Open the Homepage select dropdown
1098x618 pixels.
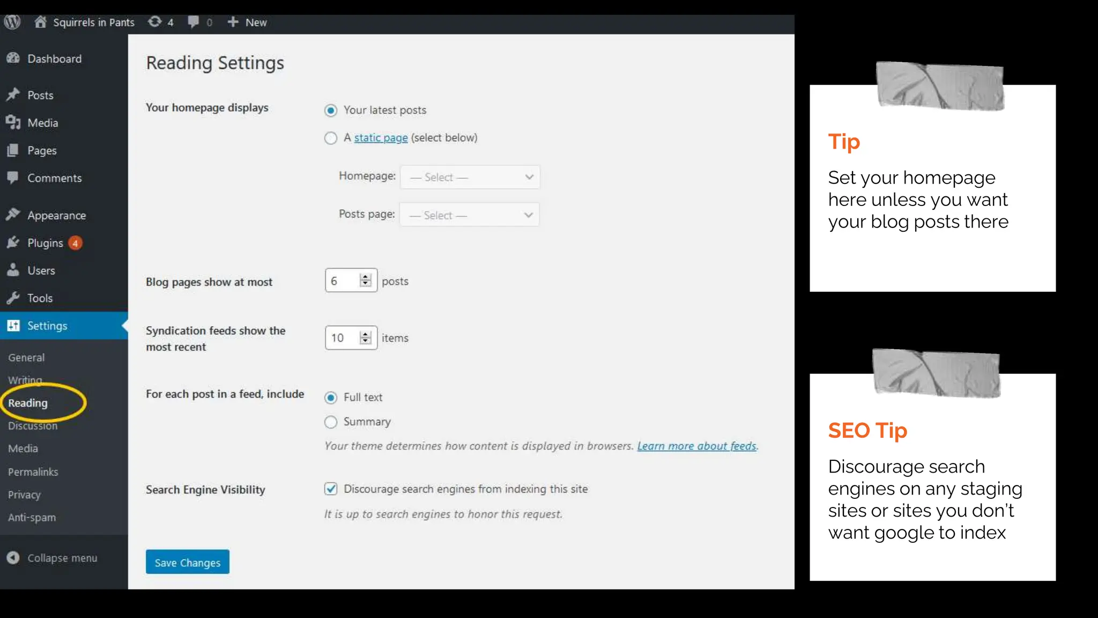[x=470, y=177]
